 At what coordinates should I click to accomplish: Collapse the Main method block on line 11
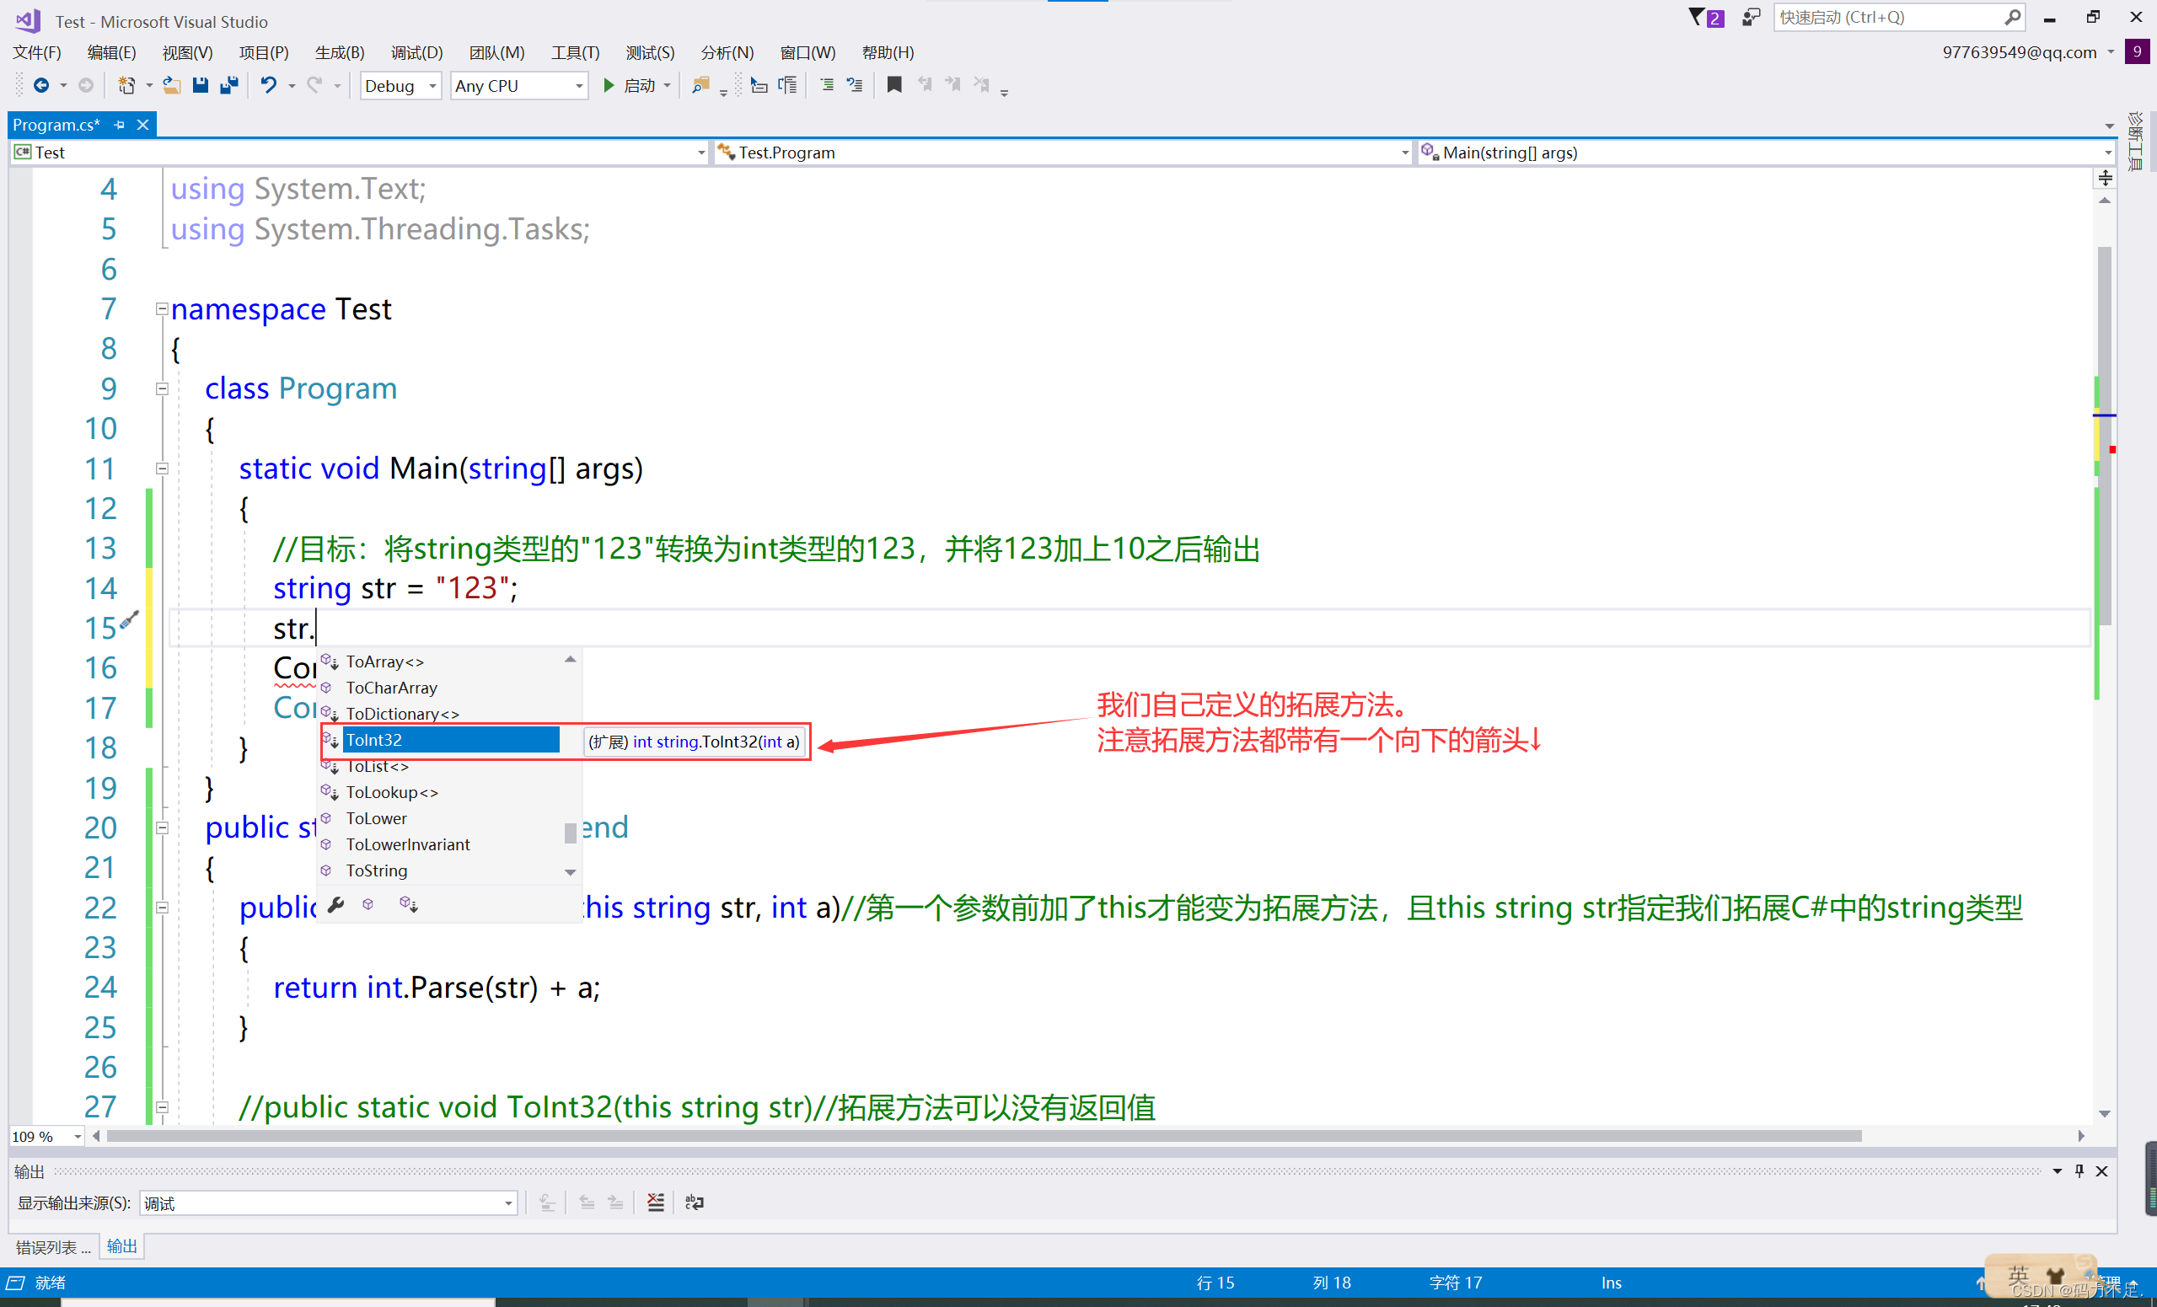coord(162,469)
